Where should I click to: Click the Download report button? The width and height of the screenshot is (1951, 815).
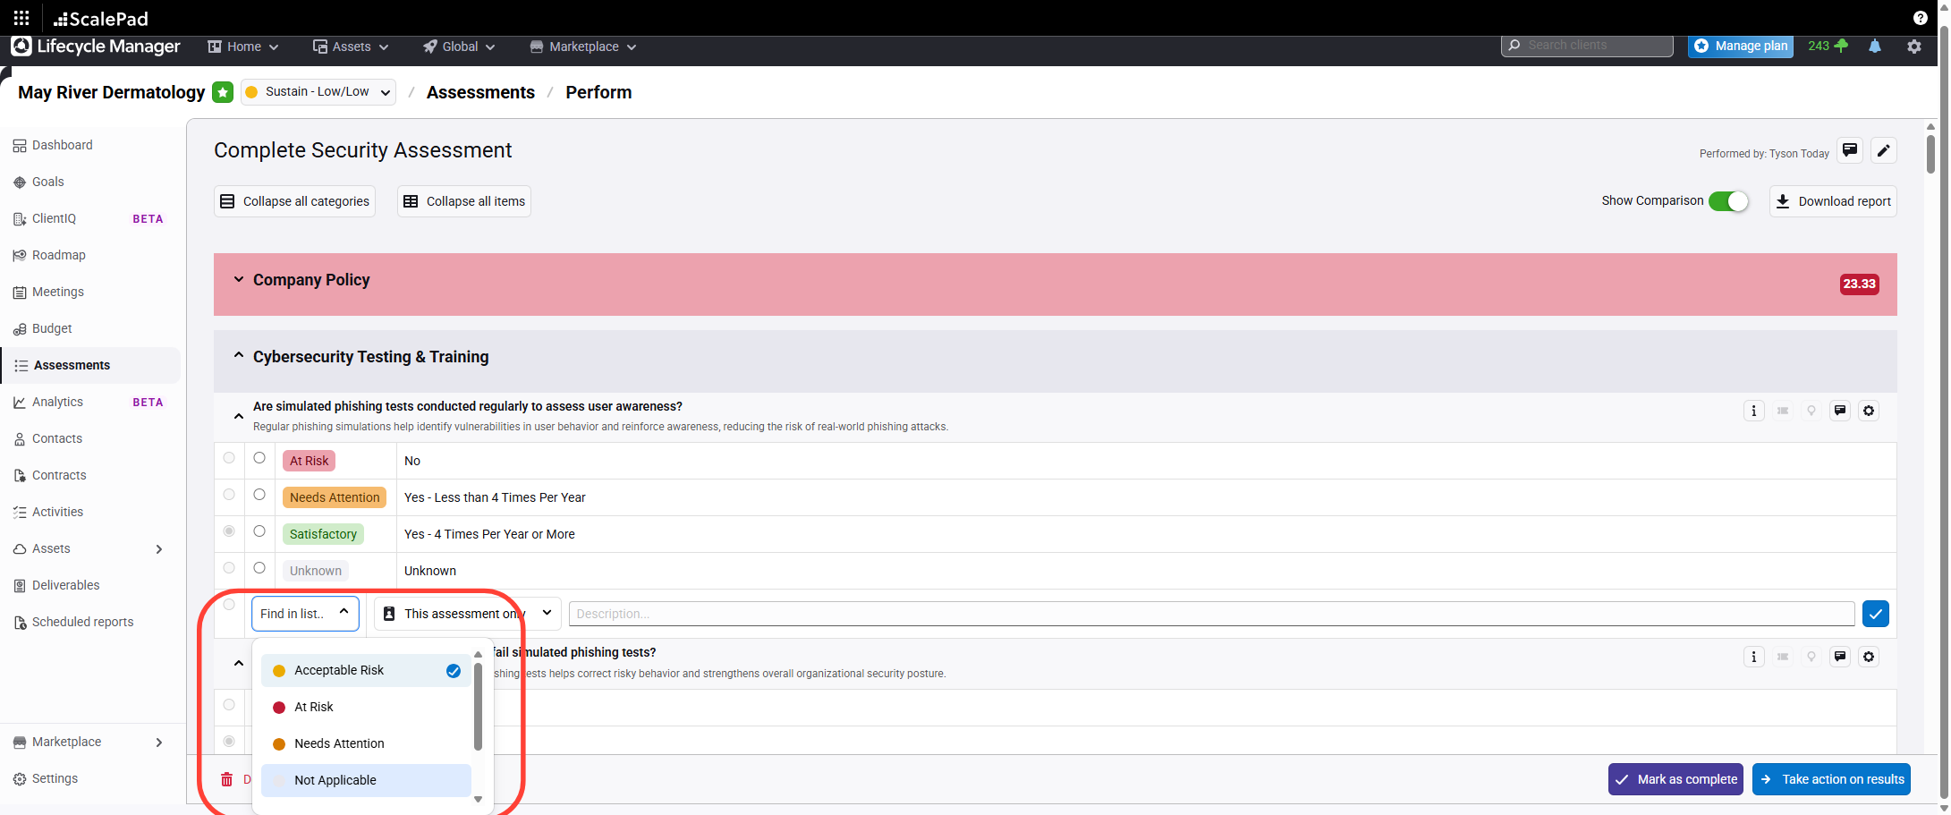pos(1833,201)
